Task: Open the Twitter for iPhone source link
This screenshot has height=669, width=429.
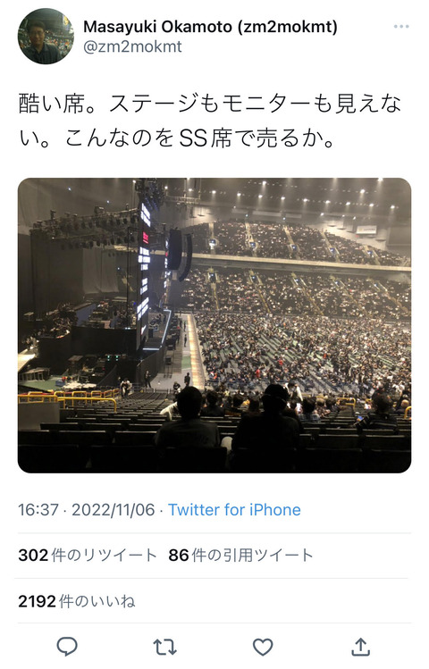Action: pyautogui.click(x=234, y=509)
